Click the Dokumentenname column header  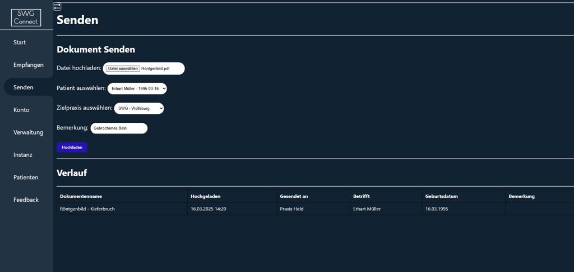pos(122,196)
